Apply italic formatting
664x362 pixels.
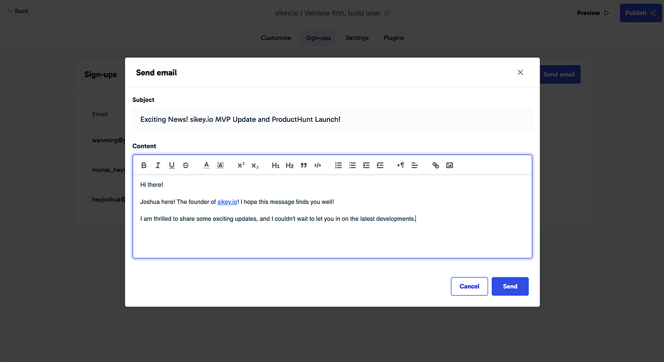pos(158,165)
